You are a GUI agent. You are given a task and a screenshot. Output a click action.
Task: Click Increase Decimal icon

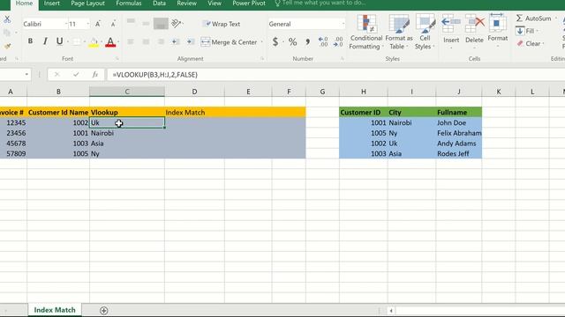click(x=323, y=41)
